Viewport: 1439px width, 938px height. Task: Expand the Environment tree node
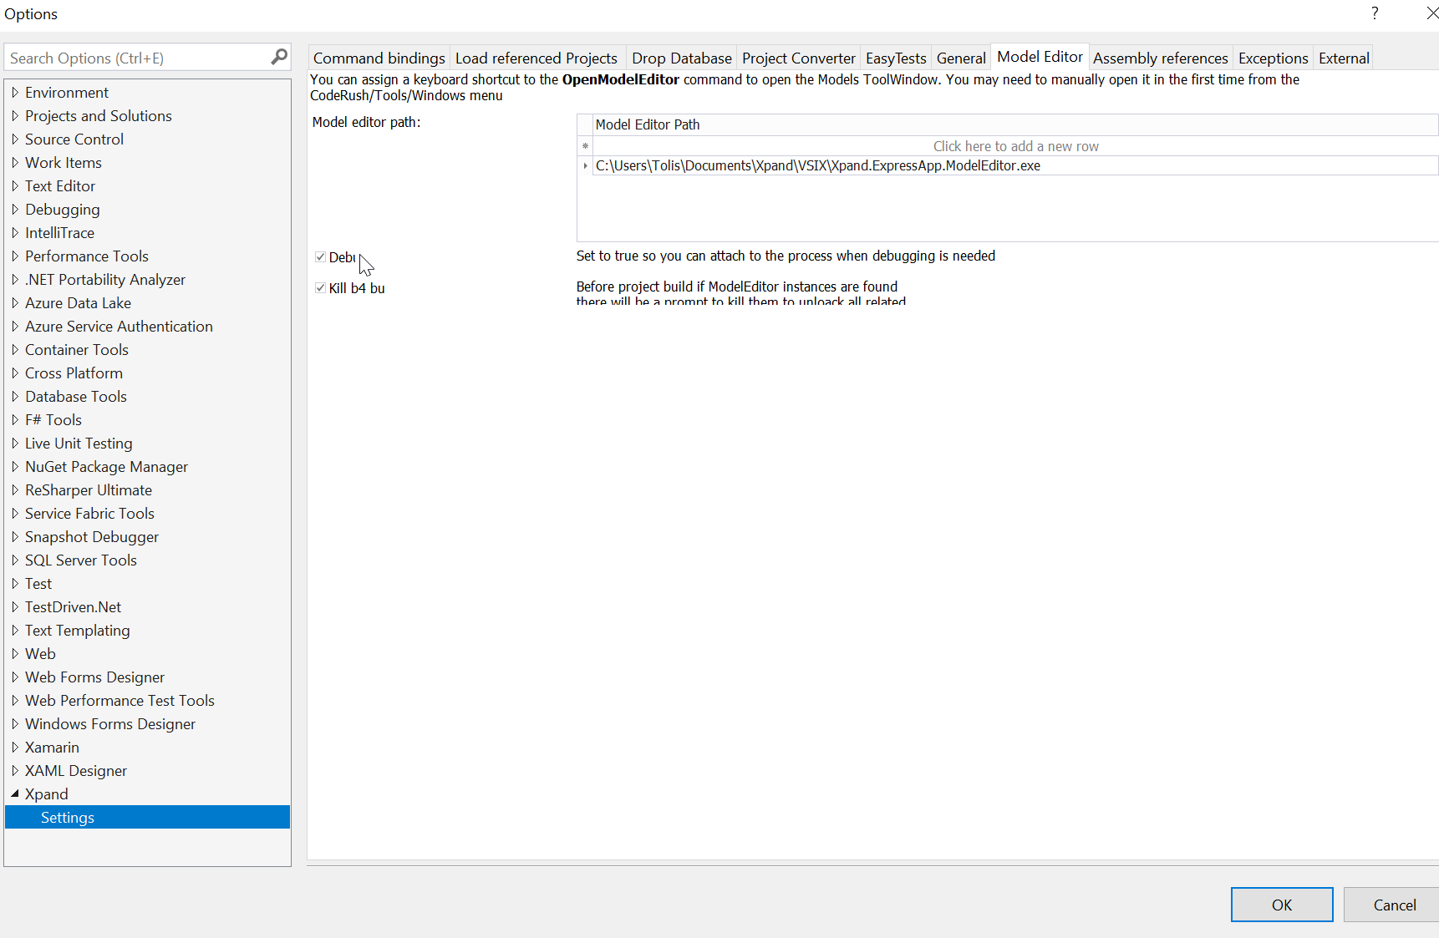15,92
